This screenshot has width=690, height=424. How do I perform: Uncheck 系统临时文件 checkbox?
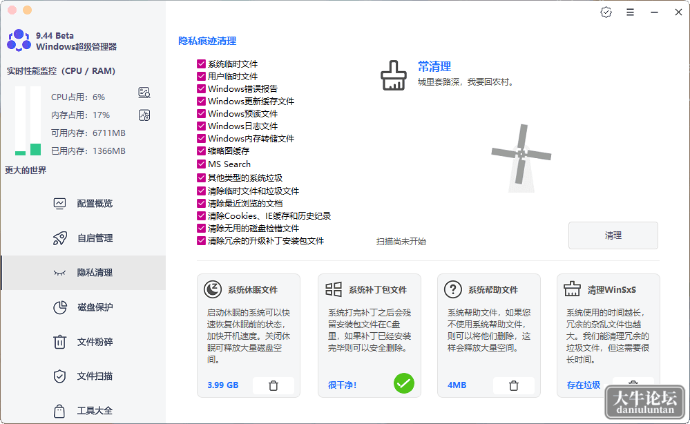(201, 64)
